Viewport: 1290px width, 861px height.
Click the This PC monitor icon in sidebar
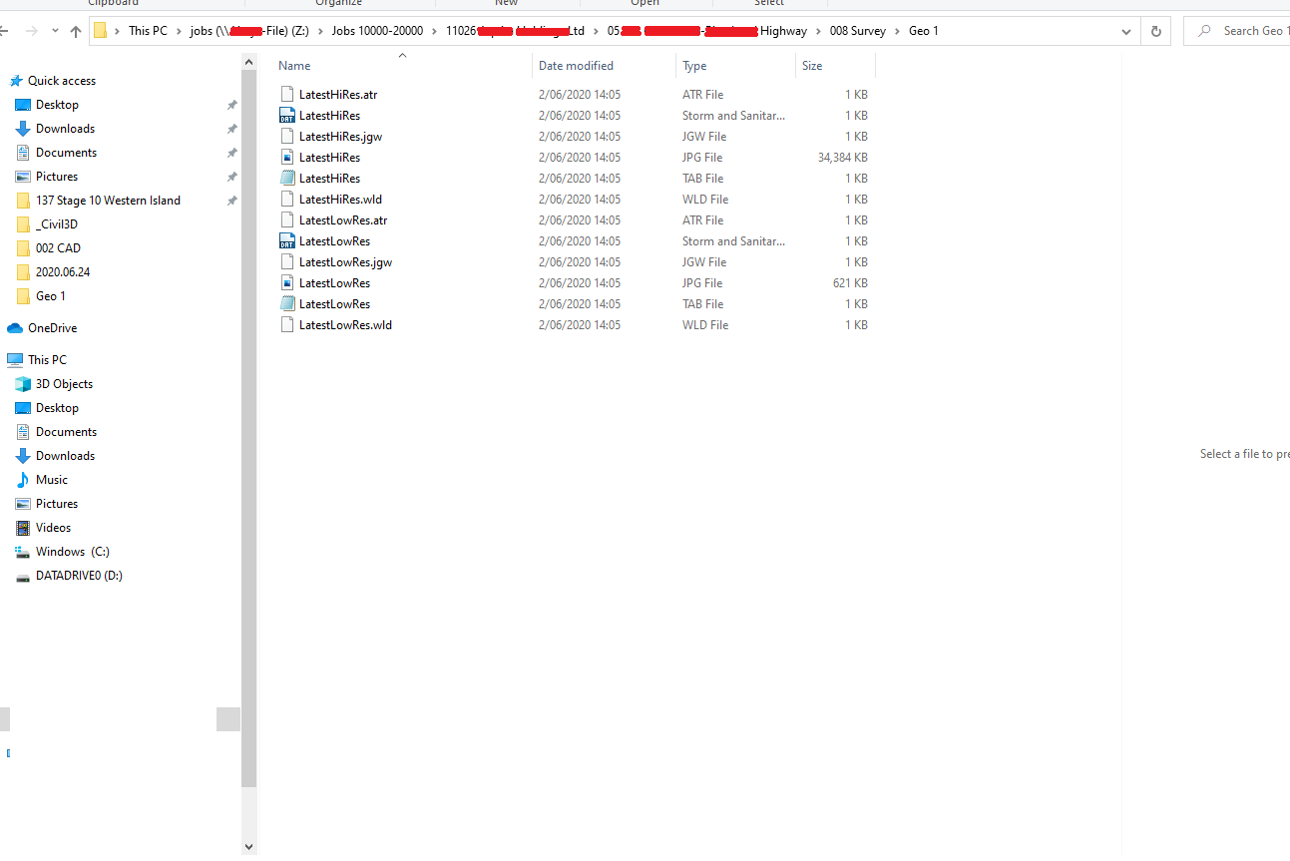[15, 360]
